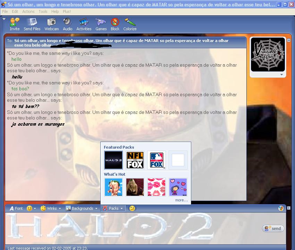The image size is (295, 250).
Task: Click the What's Hot heading
Action: [115, 174]
